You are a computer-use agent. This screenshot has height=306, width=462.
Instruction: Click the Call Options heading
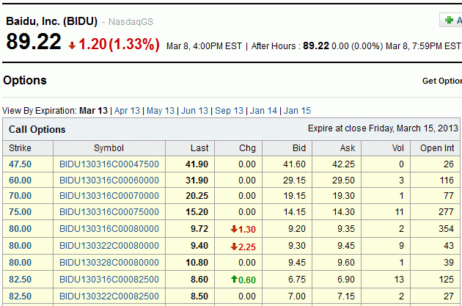coord(37,129)
